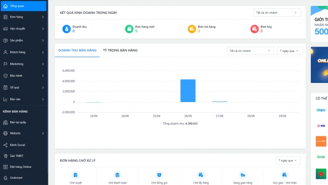Viewport: 328px width, 185px height.
Task: Click the Grabmart G icon
Action: click(x=5, y=178)
